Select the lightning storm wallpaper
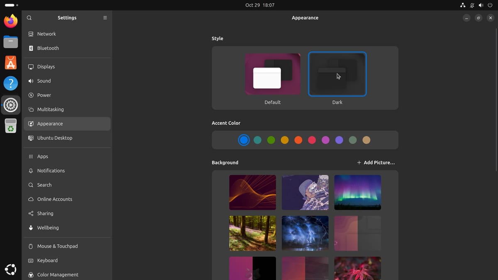 click(305, 233)
